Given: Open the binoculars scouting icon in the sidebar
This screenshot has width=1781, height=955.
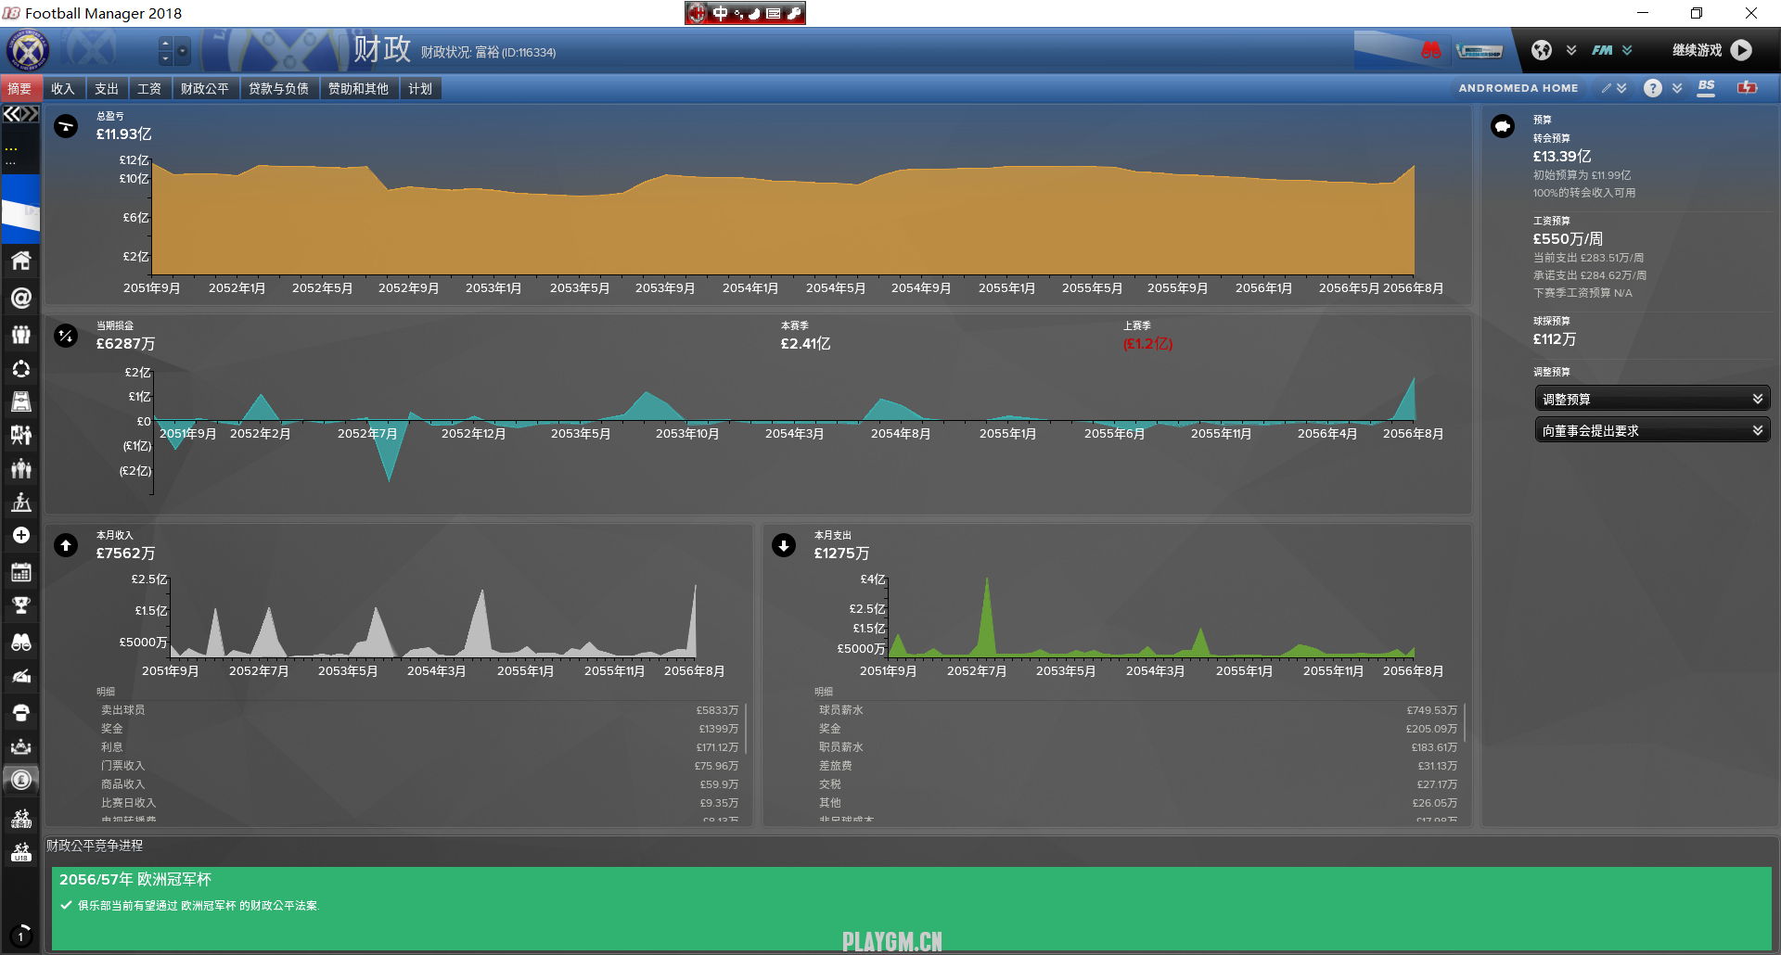Looking at the screenshot, I should 20,642.
